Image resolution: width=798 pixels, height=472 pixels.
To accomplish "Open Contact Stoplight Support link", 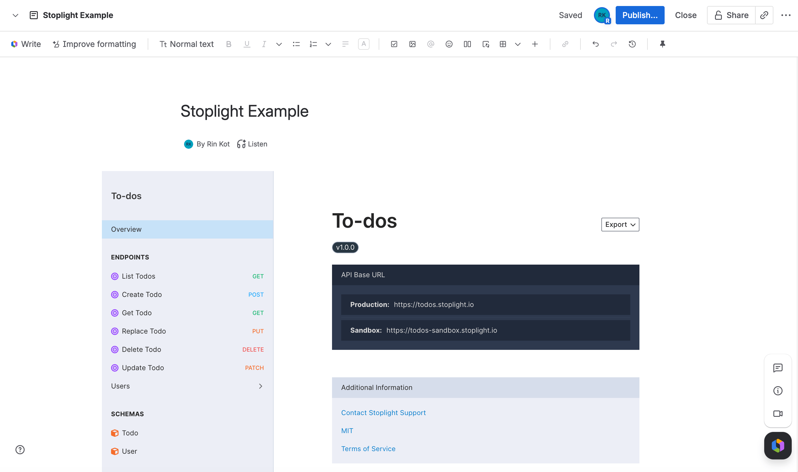I will (384, 412).
